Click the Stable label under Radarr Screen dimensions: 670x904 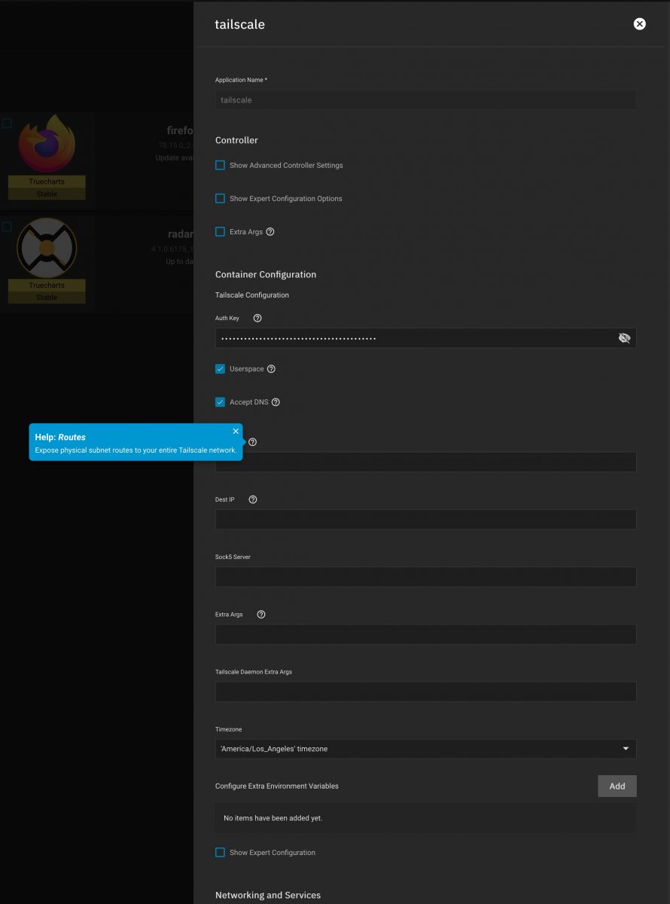point(47,298)
